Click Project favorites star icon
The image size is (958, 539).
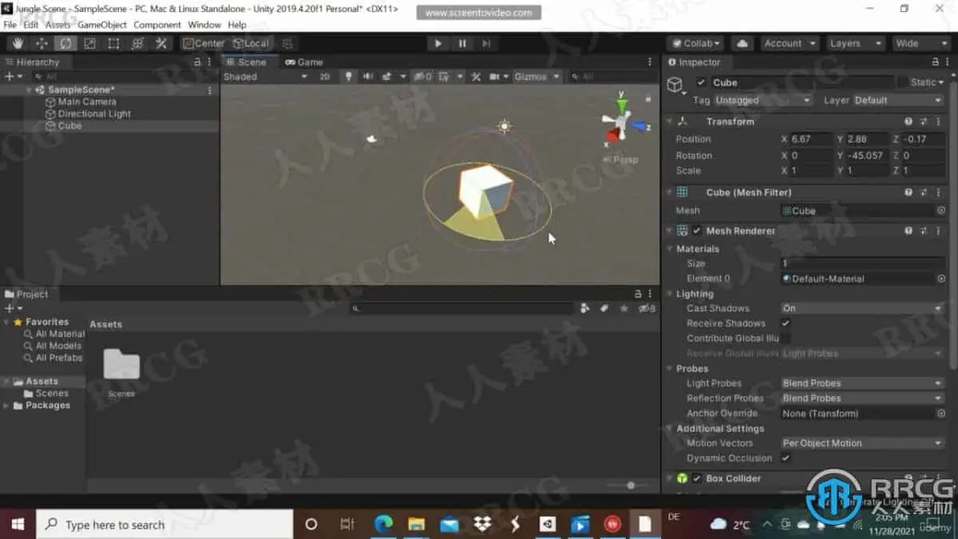[x=624, y=308]
